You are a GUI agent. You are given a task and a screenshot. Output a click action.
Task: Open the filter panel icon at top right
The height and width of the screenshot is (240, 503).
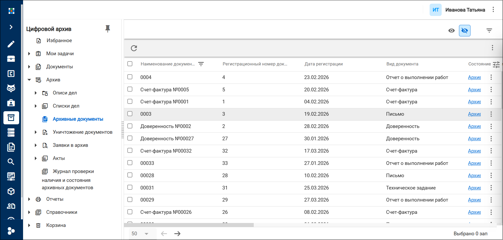(489, 31)
